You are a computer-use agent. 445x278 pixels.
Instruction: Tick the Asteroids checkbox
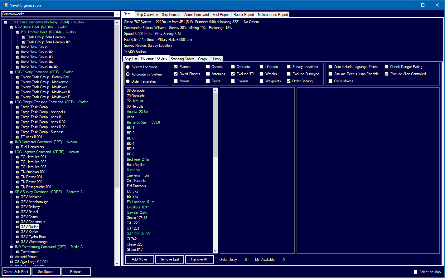(208, 74)
